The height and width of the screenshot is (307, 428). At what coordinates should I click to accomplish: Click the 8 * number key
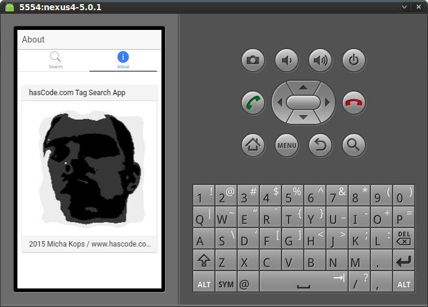click(x=360, y=195)
